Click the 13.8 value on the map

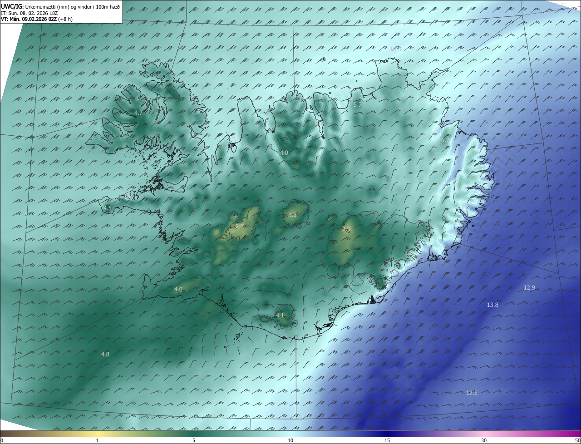coord(492,305)
